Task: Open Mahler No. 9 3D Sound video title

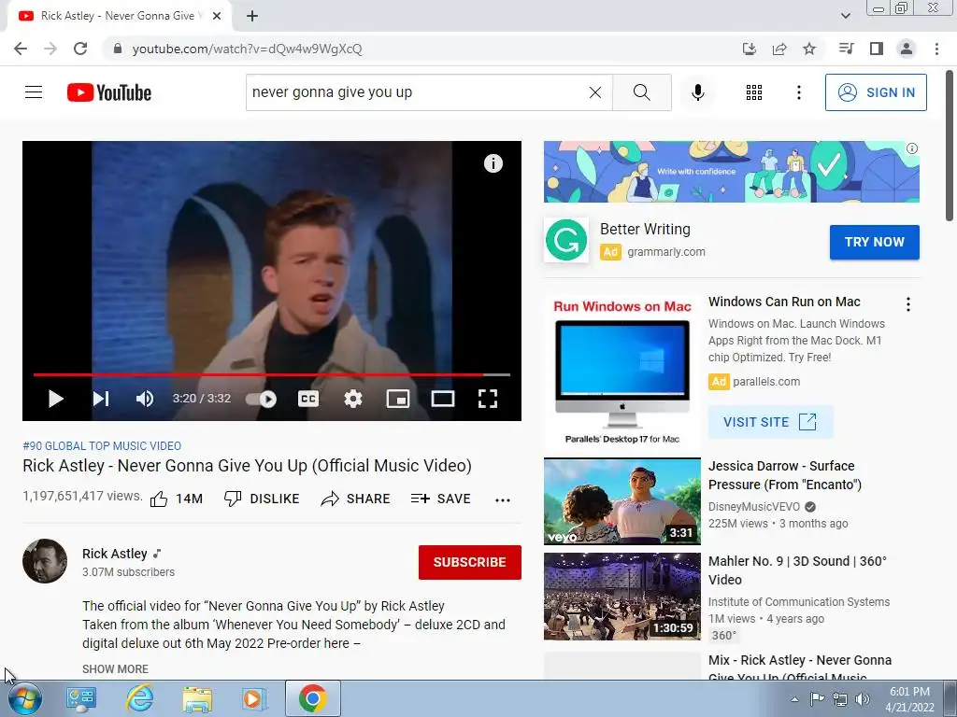Action: pyautogui.click(x=797, y=570)
